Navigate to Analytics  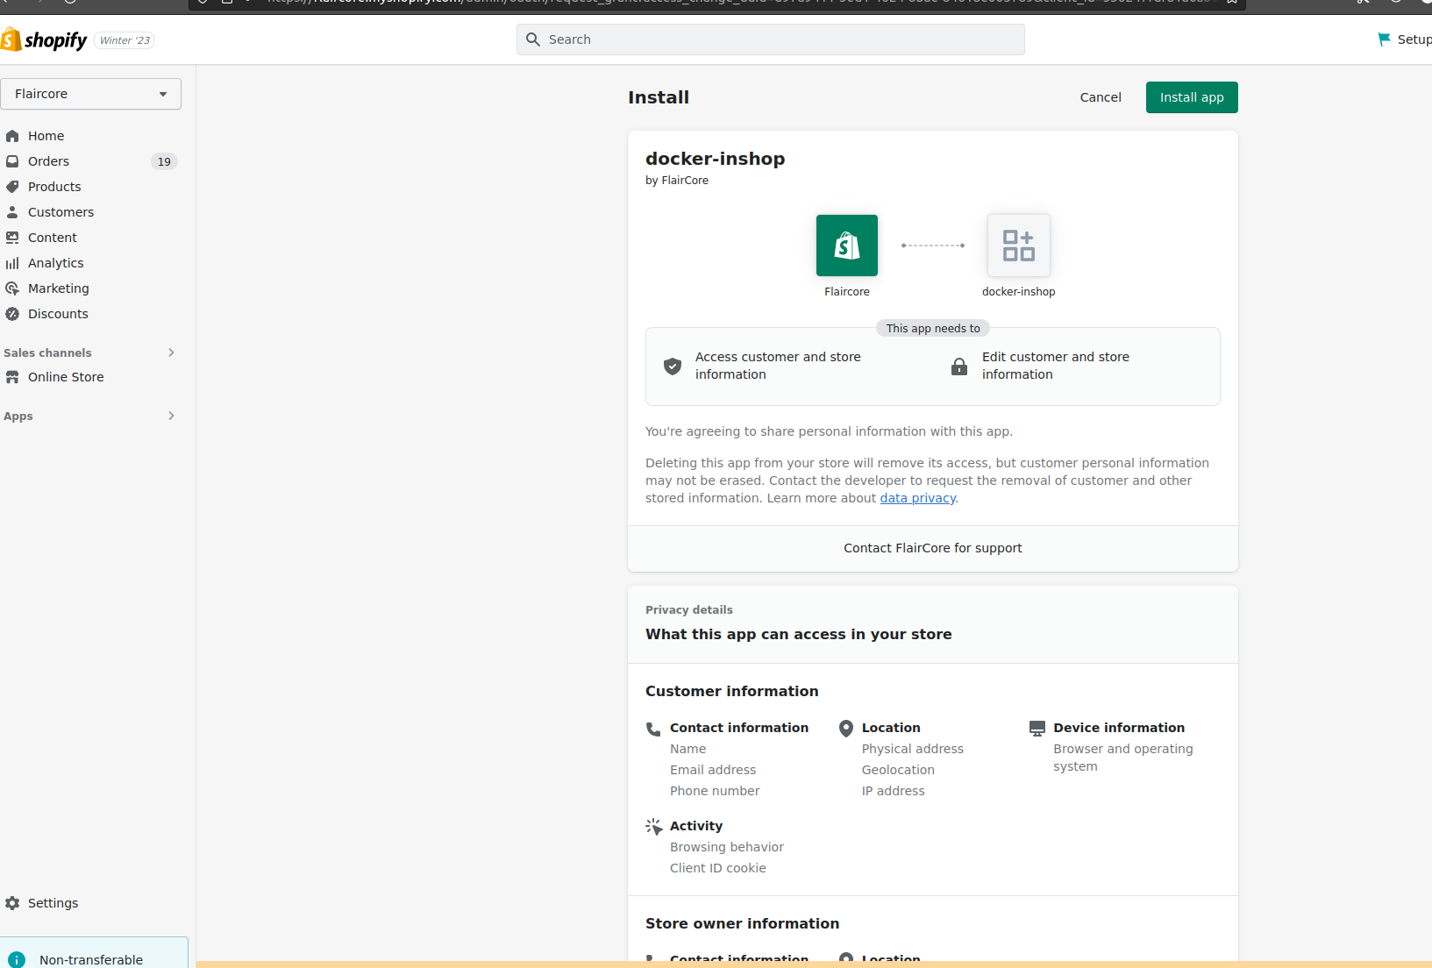point(55,263)
